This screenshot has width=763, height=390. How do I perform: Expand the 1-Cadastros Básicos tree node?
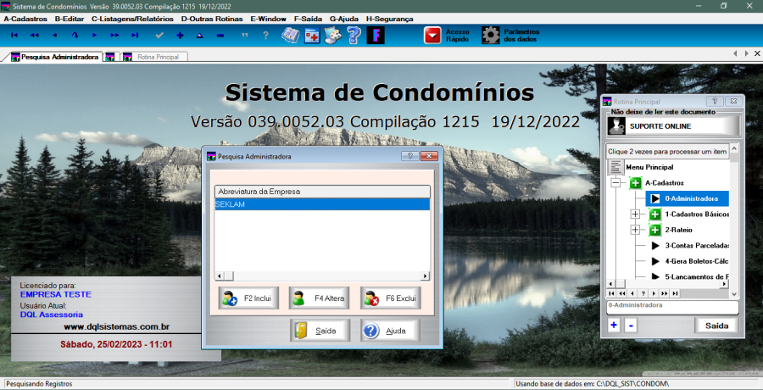point(635,214)
